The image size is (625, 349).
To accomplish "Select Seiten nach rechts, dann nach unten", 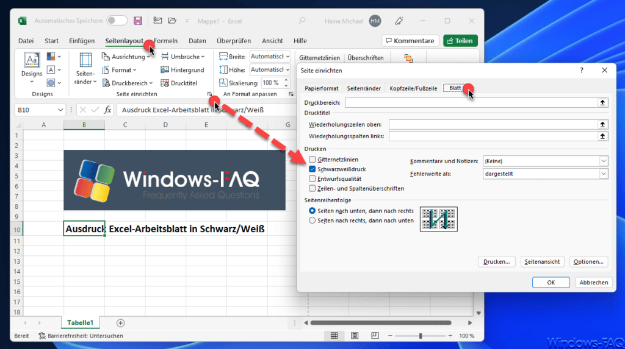I will pyautogui.click(x=312, y=220).
